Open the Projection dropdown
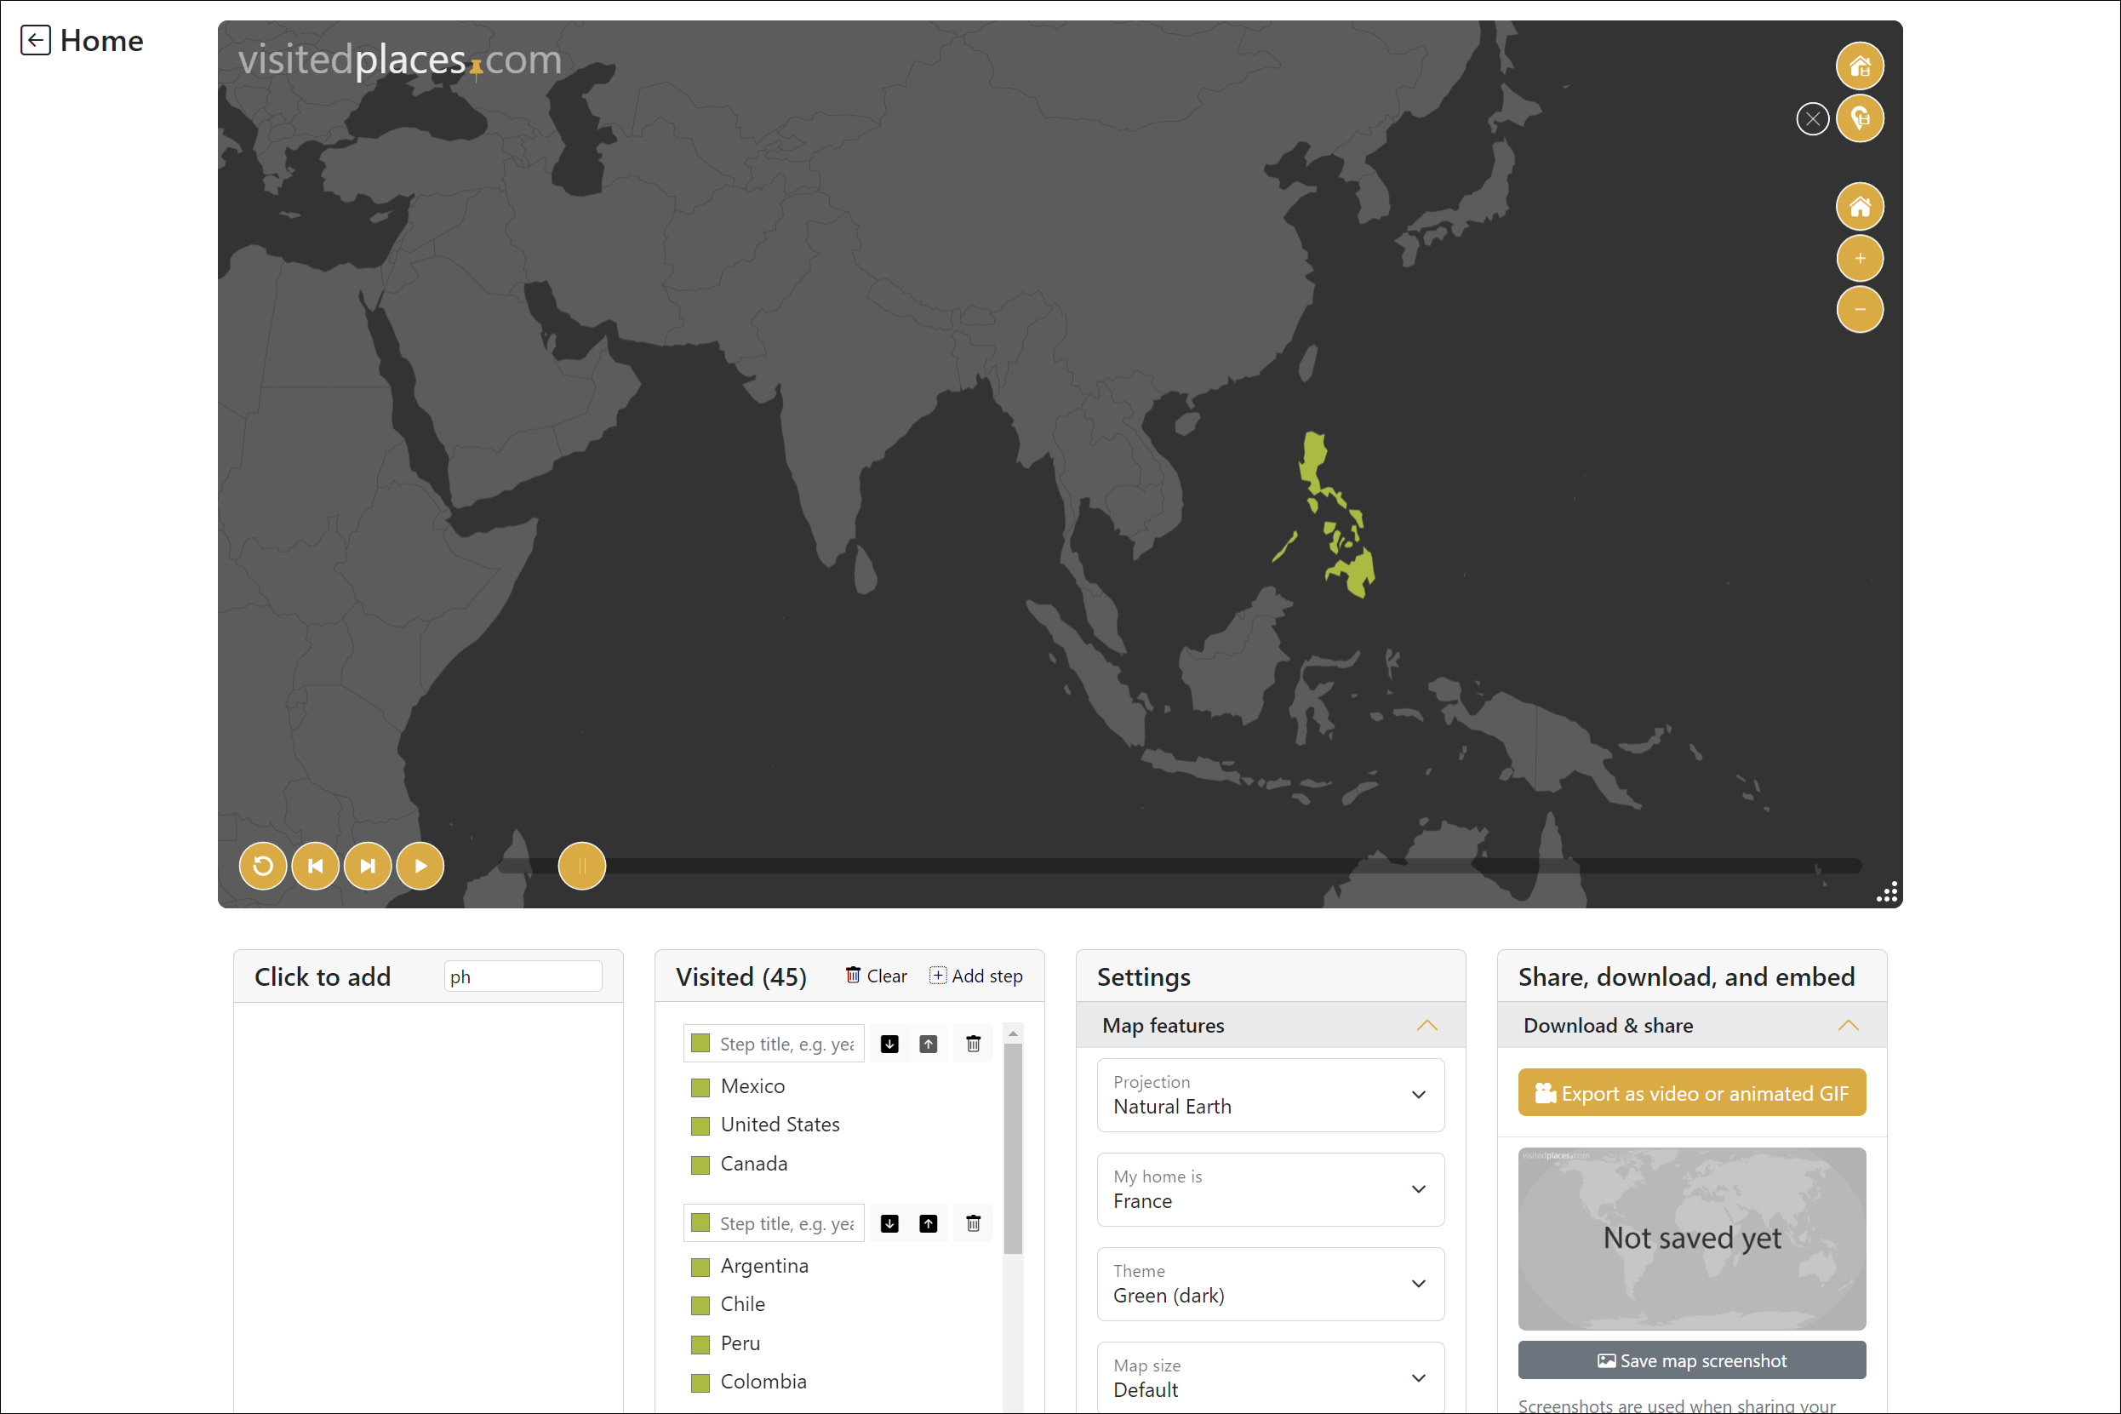2121x1414 pixels. 1269,1095
